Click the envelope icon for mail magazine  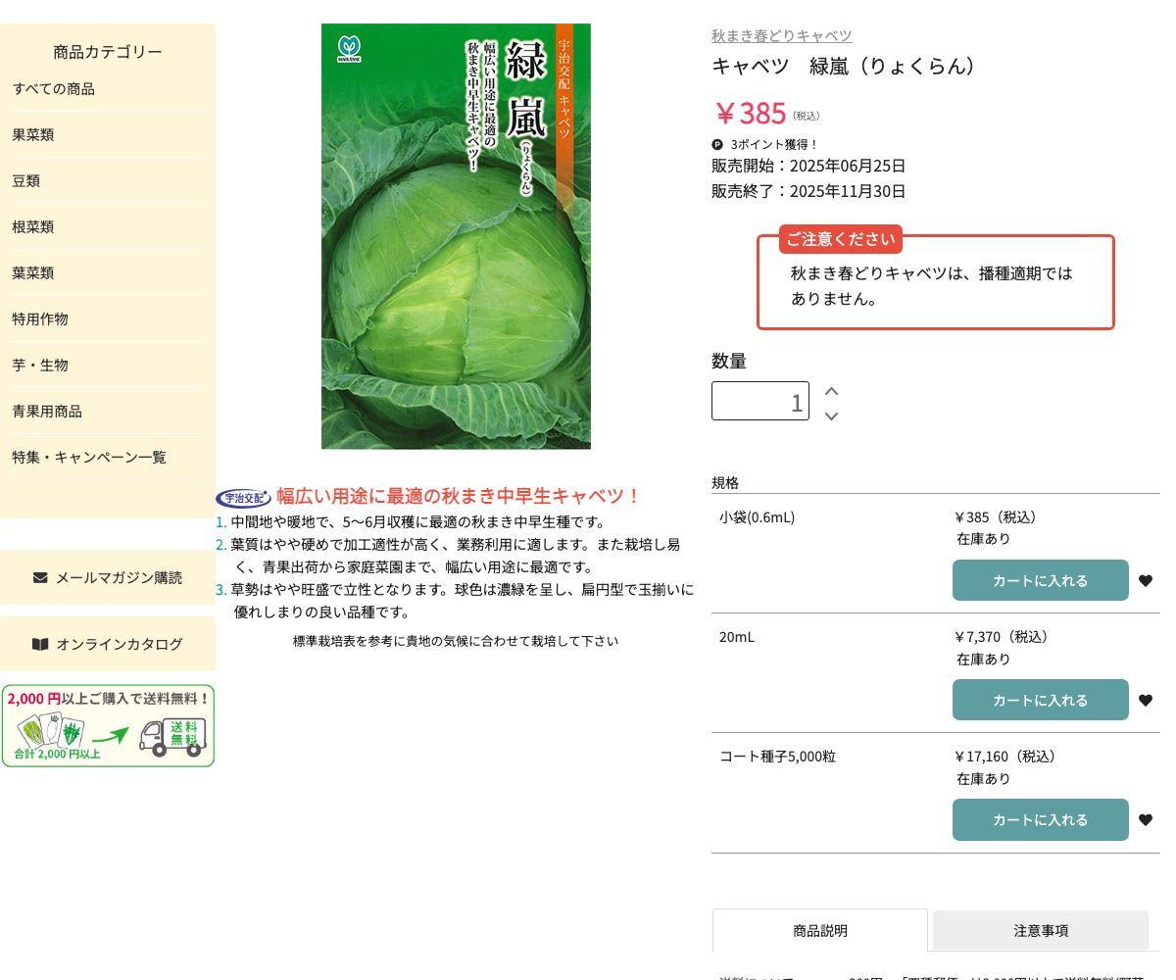click(40, 577)
